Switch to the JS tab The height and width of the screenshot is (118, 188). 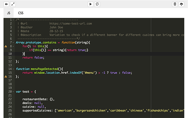(x=9, y=13)
